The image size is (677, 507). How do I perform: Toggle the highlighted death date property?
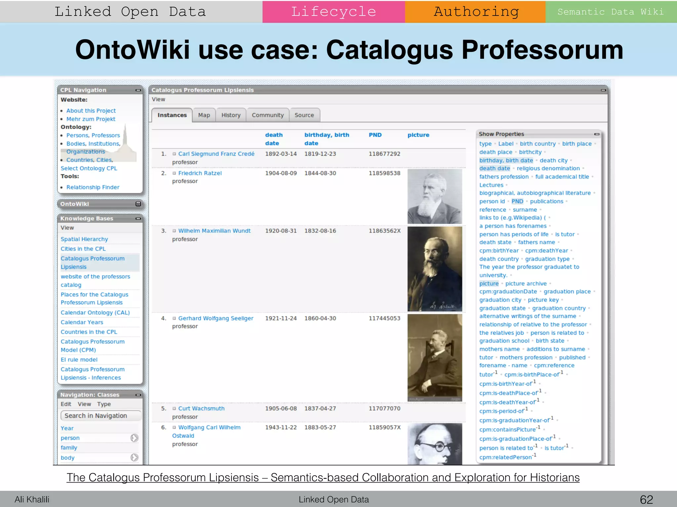(x=495, y=168)
